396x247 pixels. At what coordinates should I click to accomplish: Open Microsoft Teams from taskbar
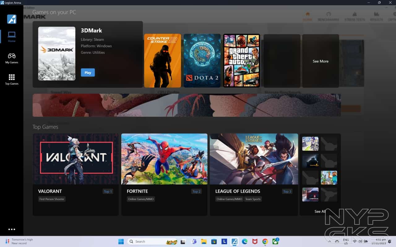[194, 241]
